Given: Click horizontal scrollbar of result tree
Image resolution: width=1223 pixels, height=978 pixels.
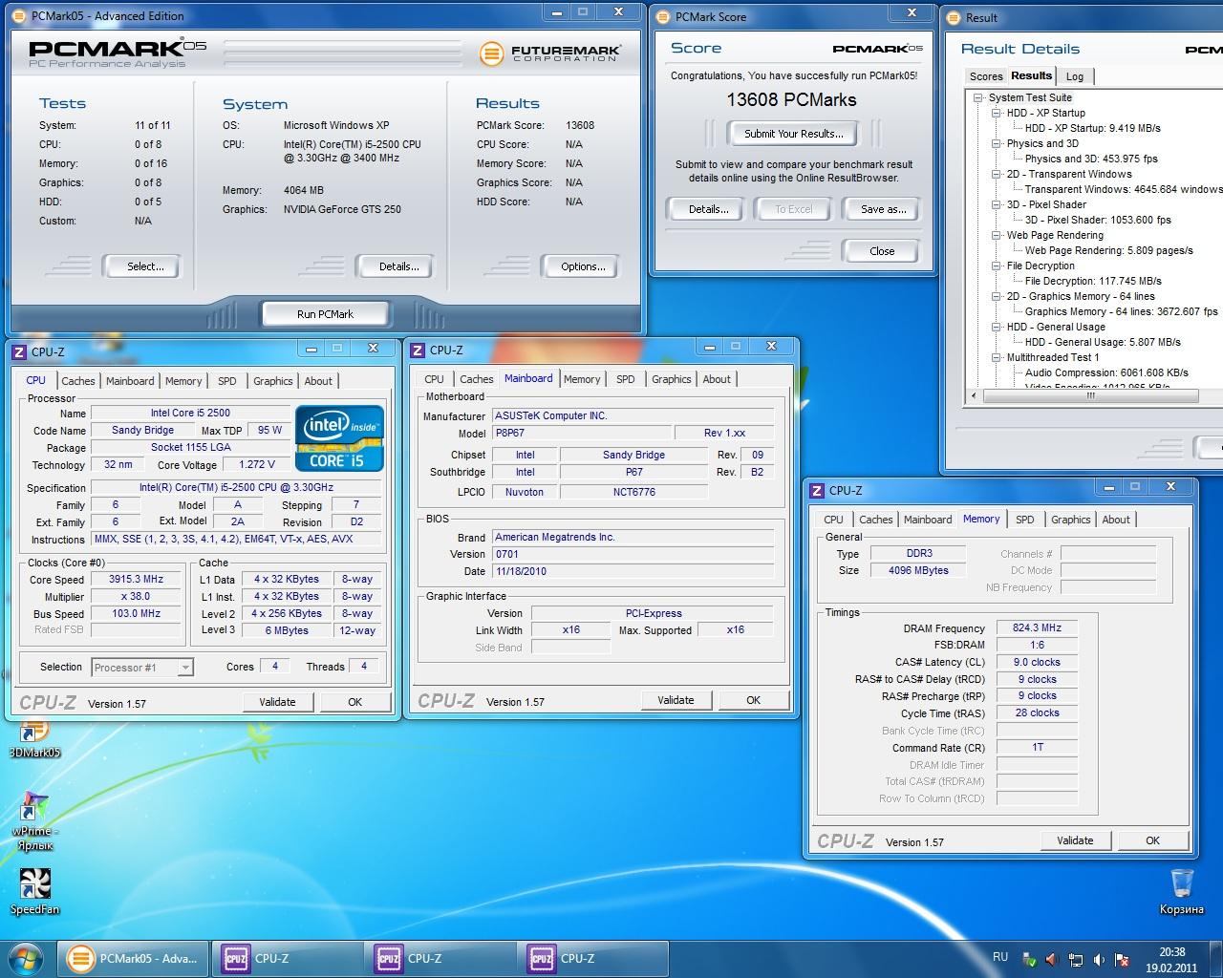Looking at the screenshot, I should pyautogui.click(x=1089, y=394).
